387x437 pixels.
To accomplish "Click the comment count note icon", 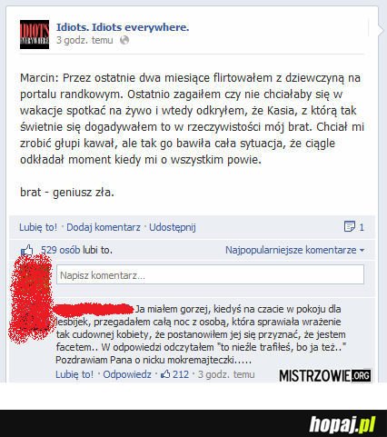I will click(x=349, y=226).
